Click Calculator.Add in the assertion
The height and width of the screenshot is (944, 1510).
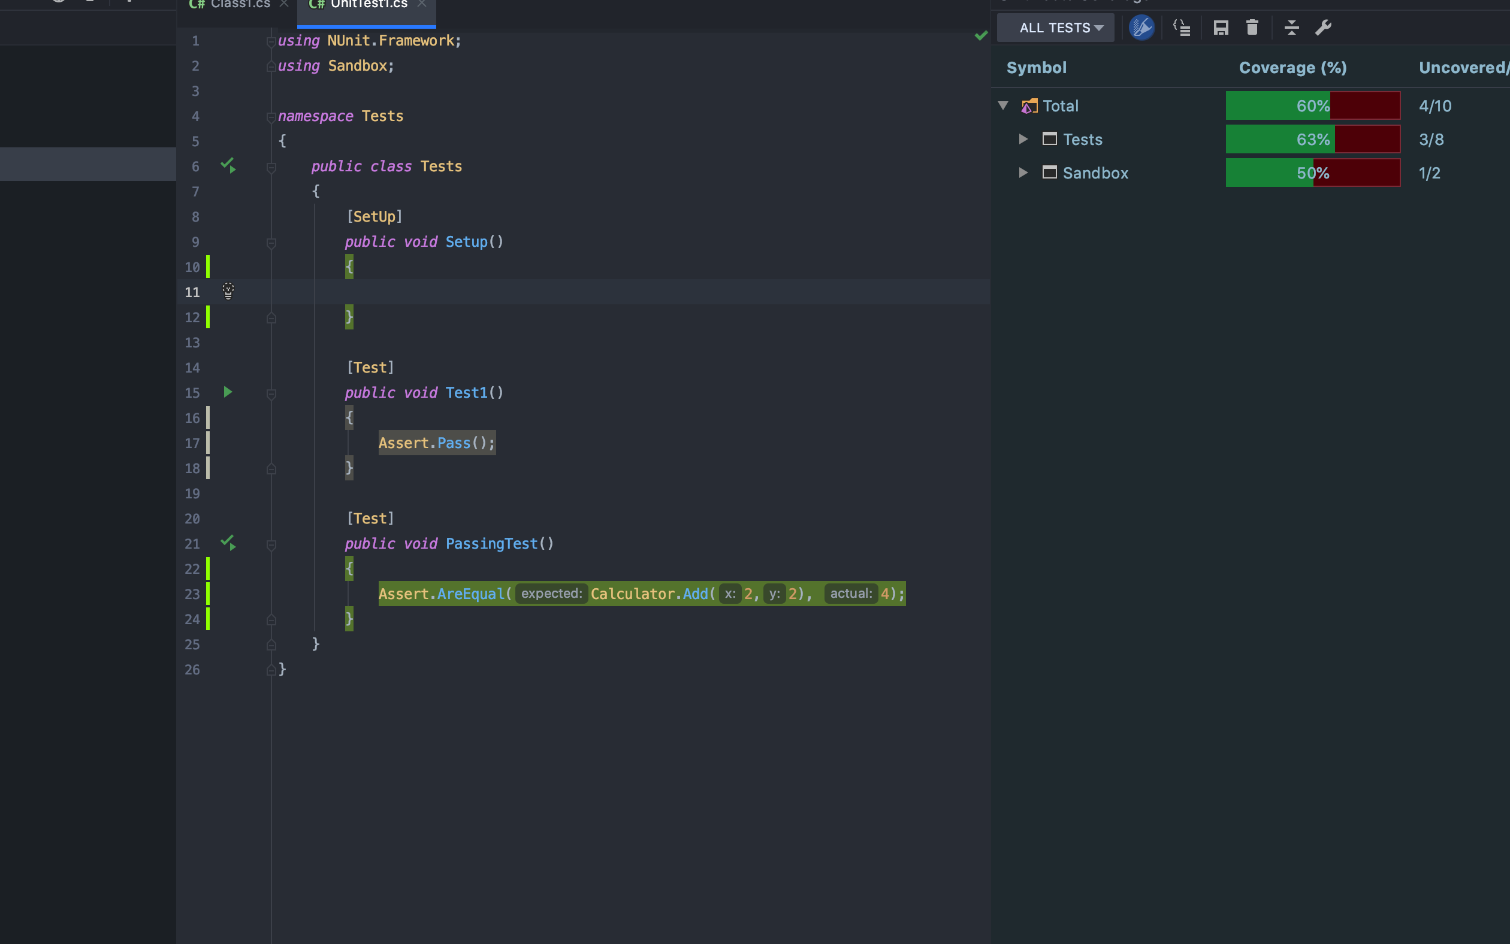click(x=649, y=594)
